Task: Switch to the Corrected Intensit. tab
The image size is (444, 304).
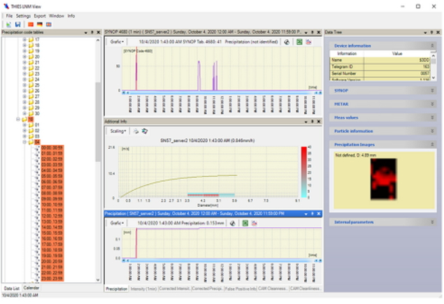Action: (174, 289)
